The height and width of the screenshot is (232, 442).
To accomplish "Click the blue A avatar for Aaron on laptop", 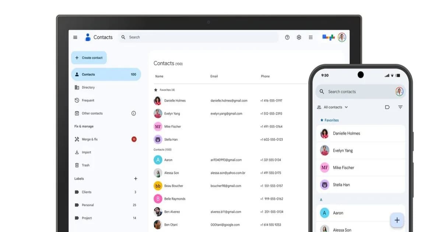I will pos(158,160).
